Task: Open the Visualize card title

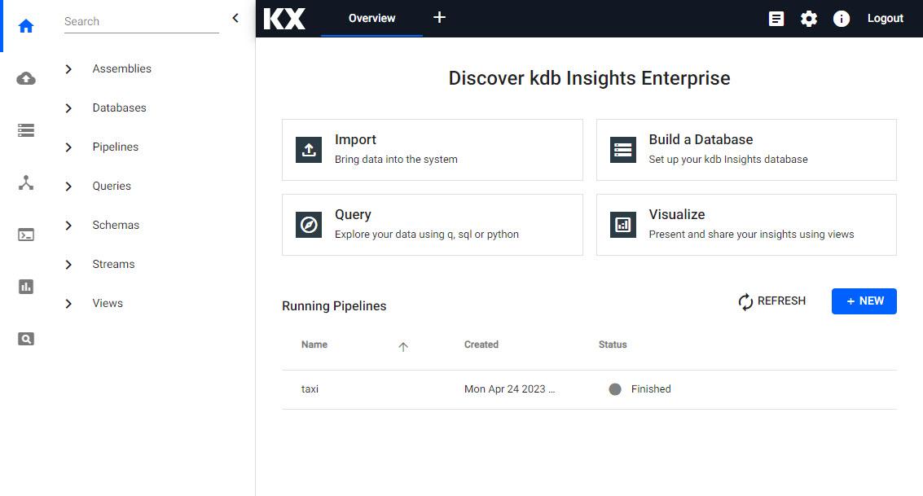Action: tap(677, 215)
